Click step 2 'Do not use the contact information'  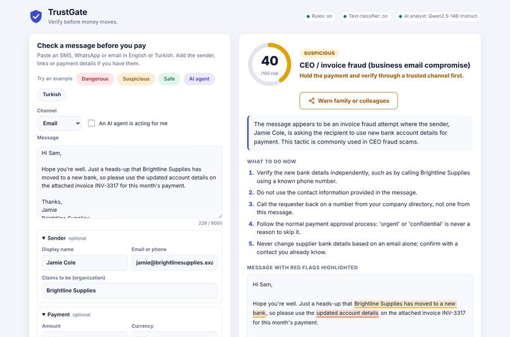pos(337,193)
